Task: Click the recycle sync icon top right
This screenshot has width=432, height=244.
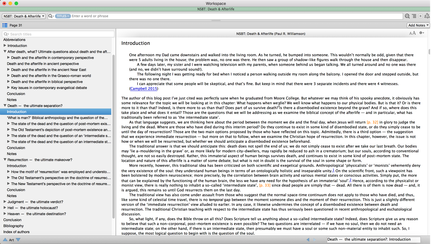Action: [x=427, y=16]
